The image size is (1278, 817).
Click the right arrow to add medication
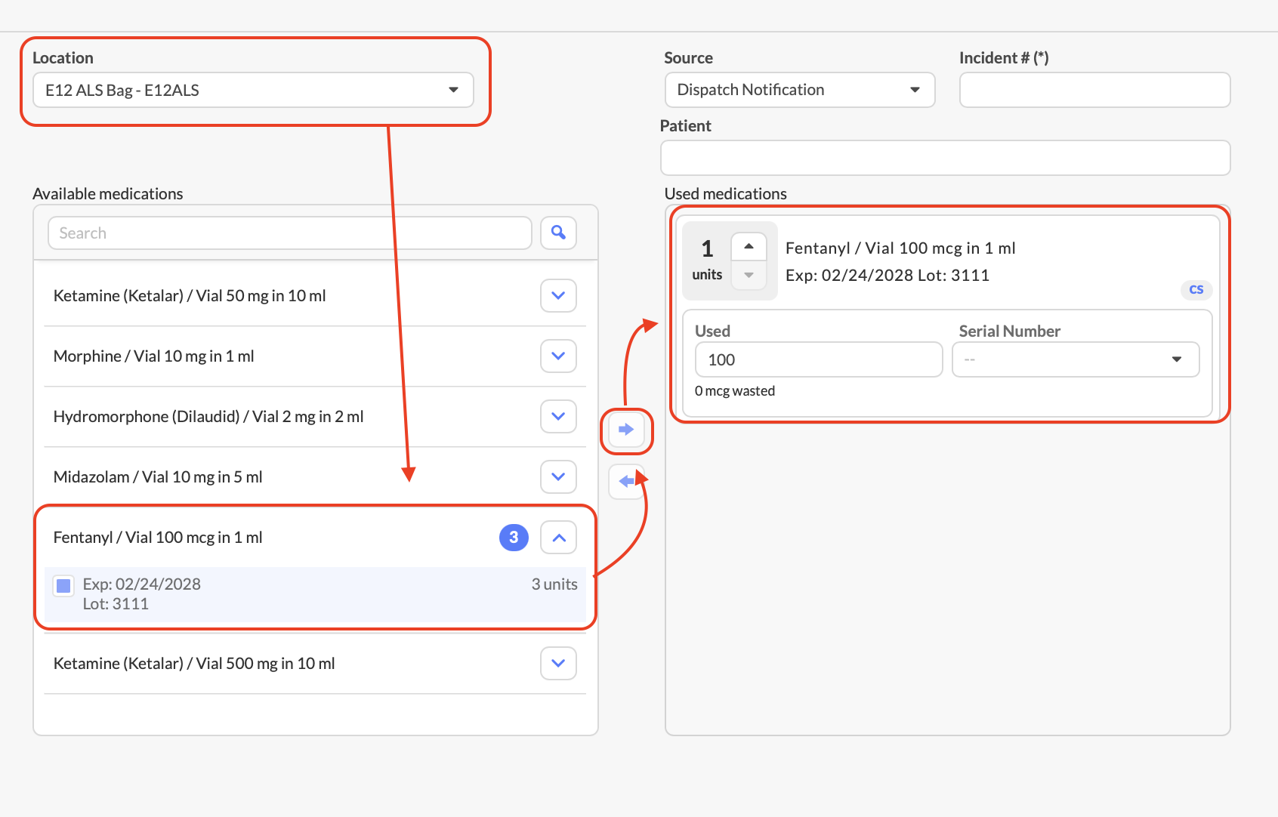[x=626, y=430]
